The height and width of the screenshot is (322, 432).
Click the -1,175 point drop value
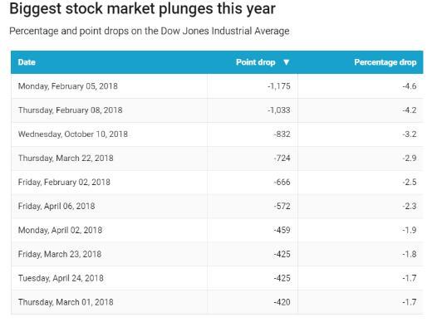279,86
